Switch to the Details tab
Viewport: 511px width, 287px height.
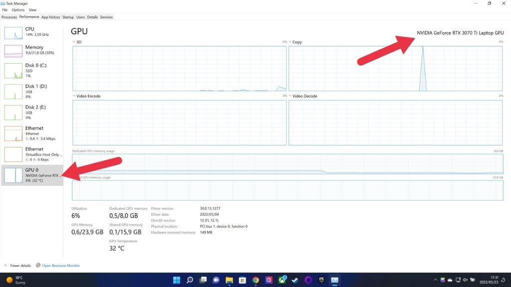92,17
